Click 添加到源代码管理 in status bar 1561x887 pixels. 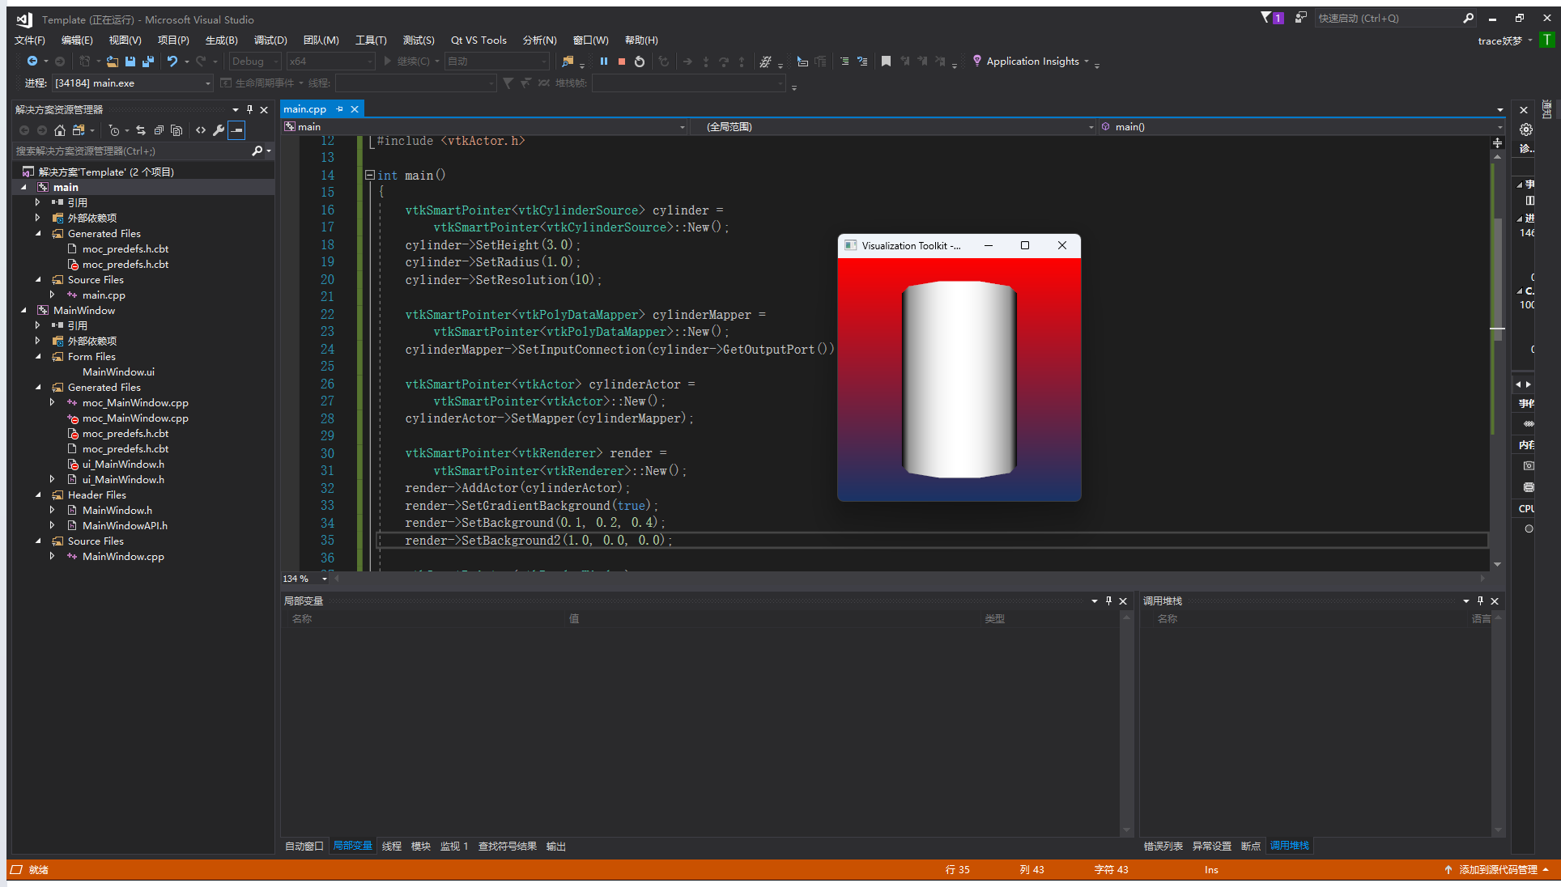(1497, 869)
